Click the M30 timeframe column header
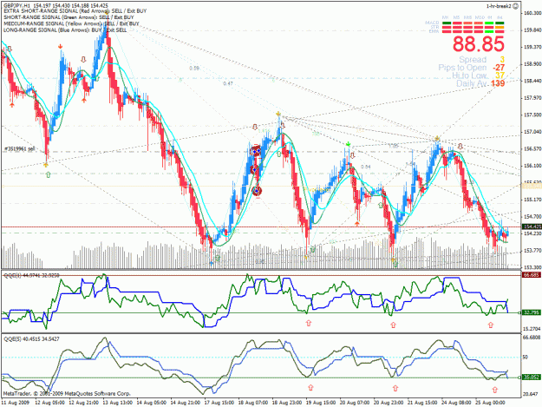This screenshot has width=542, height=407. click(x=479, y=17)
